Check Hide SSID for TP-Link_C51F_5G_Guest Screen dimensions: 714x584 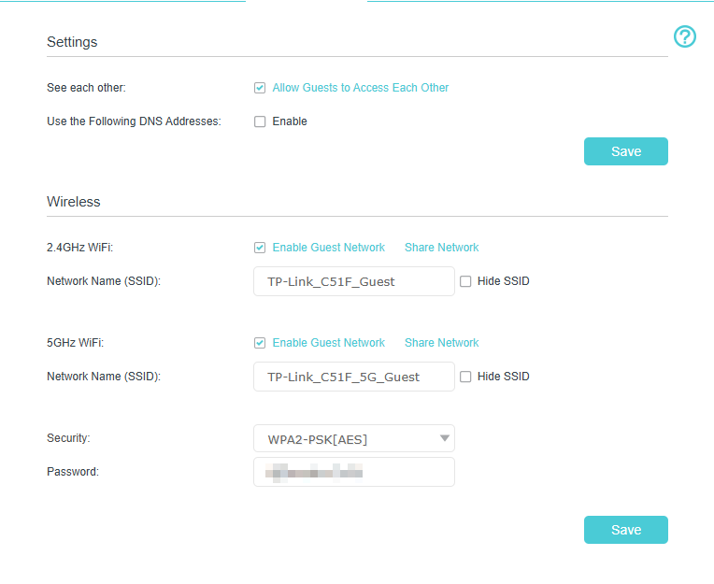[465, 377]
